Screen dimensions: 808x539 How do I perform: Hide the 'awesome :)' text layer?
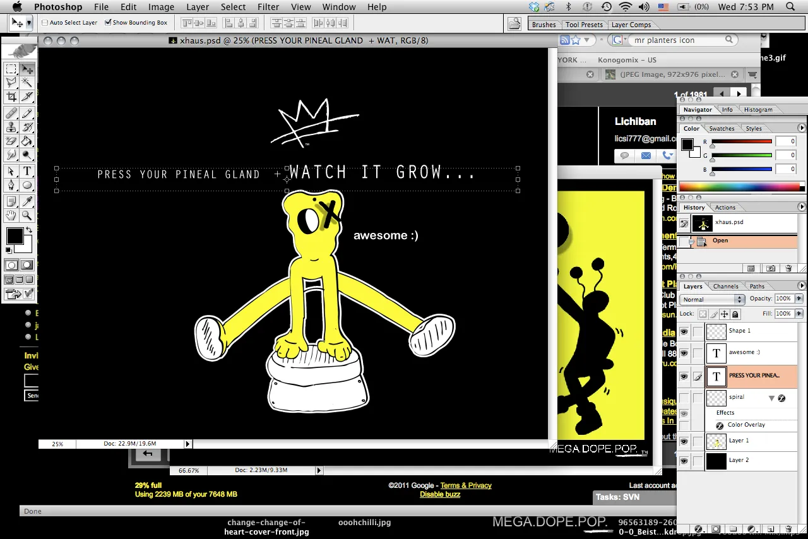[686, 353]
